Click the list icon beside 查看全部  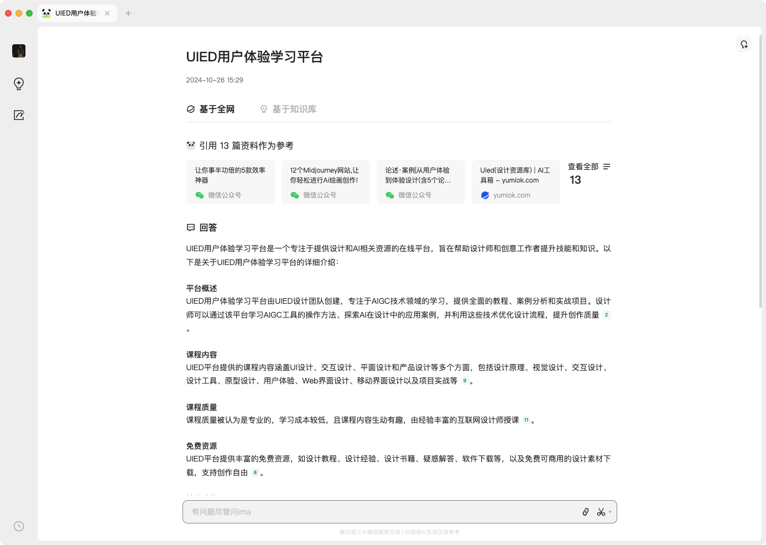point(607,167)
